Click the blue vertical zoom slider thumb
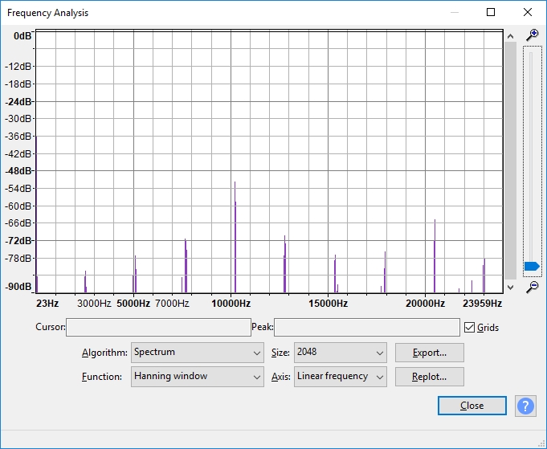This screenshot has height=449, width=547. 532,266
